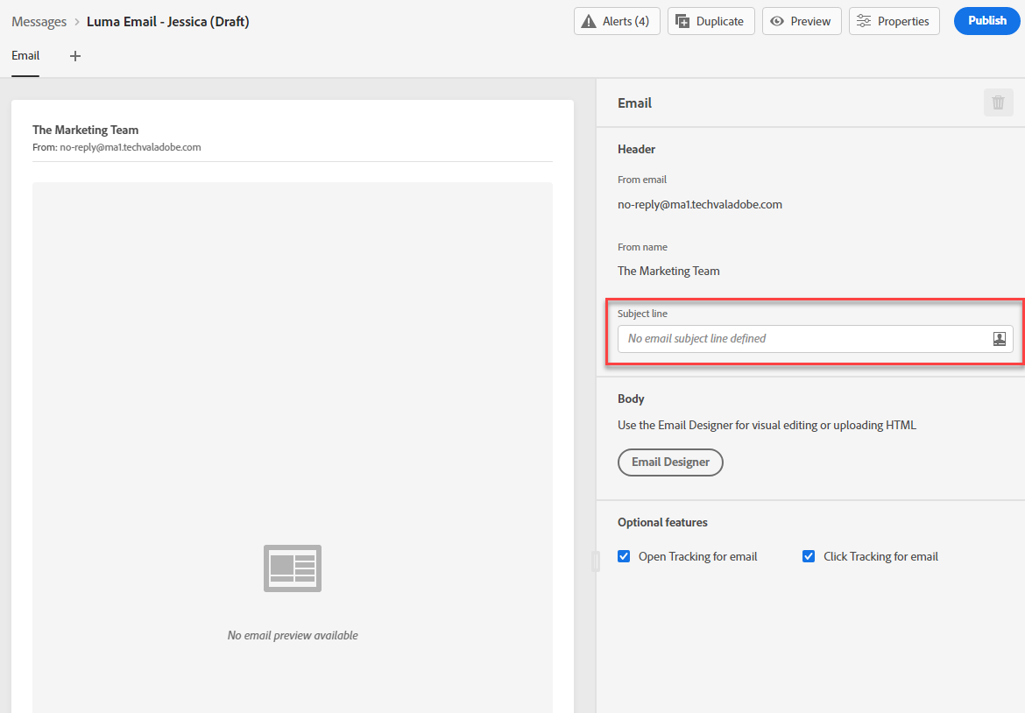
Task: Click the panel resize handle between preview and settings
Action: click(x=596, y=561)
